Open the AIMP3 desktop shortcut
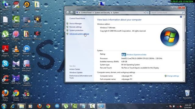 pyautogui.click(x=27, y=5)
